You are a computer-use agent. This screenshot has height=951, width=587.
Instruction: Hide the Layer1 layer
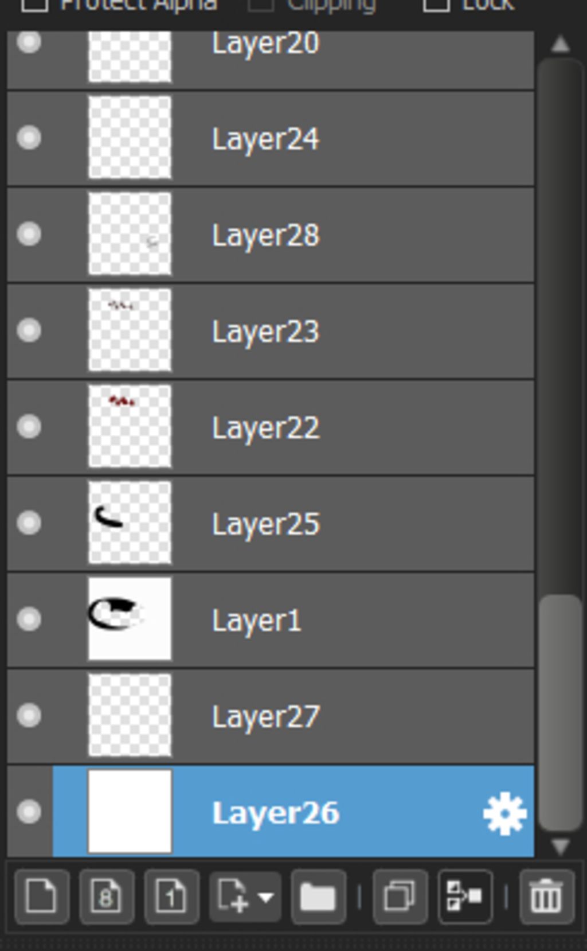tap(29, 619)
